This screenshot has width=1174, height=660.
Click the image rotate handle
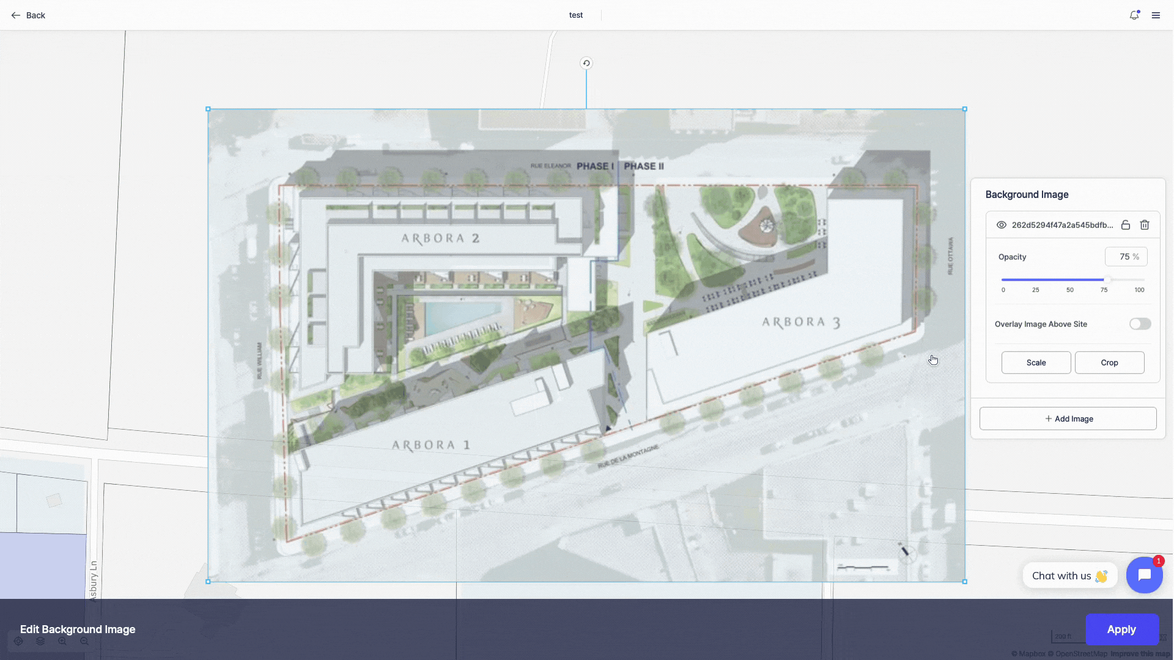click(x=586, y=63)
